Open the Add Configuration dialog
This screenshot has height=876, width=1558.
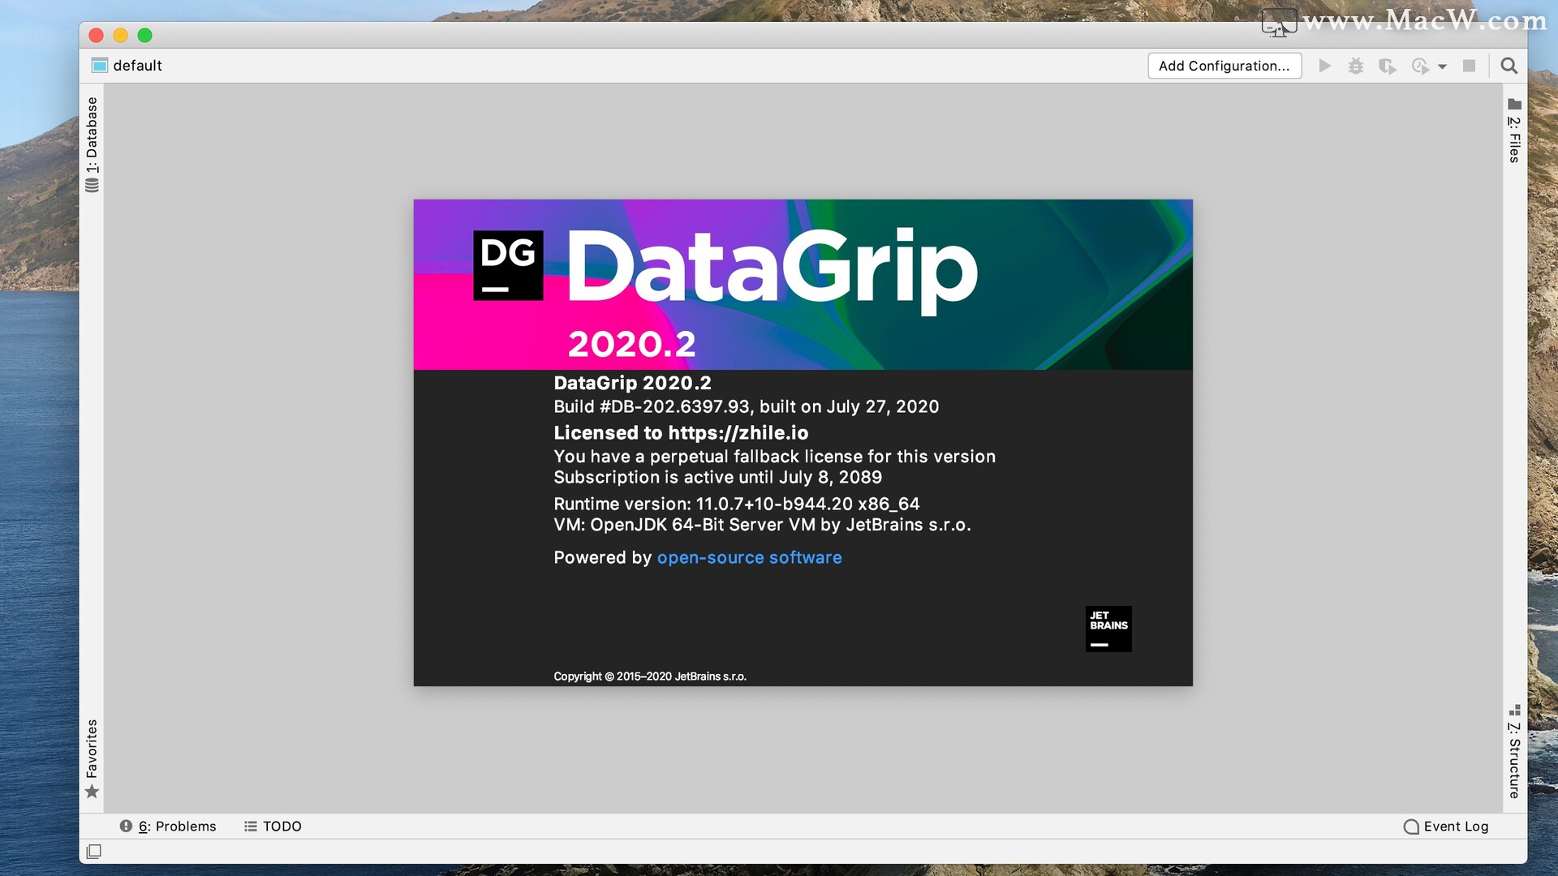coord(1224,66)
